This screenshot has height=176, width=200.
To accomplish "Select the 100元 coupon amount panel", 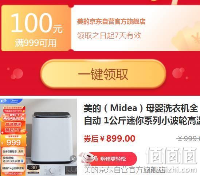I will [36, 28].
